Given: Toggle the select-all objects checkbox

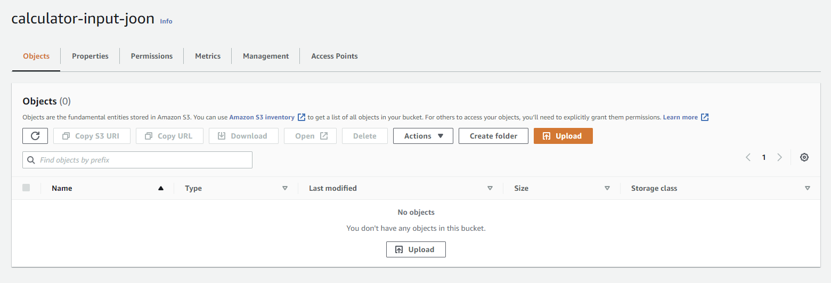Looking at the screenshot, I should [x=26, y=188].
